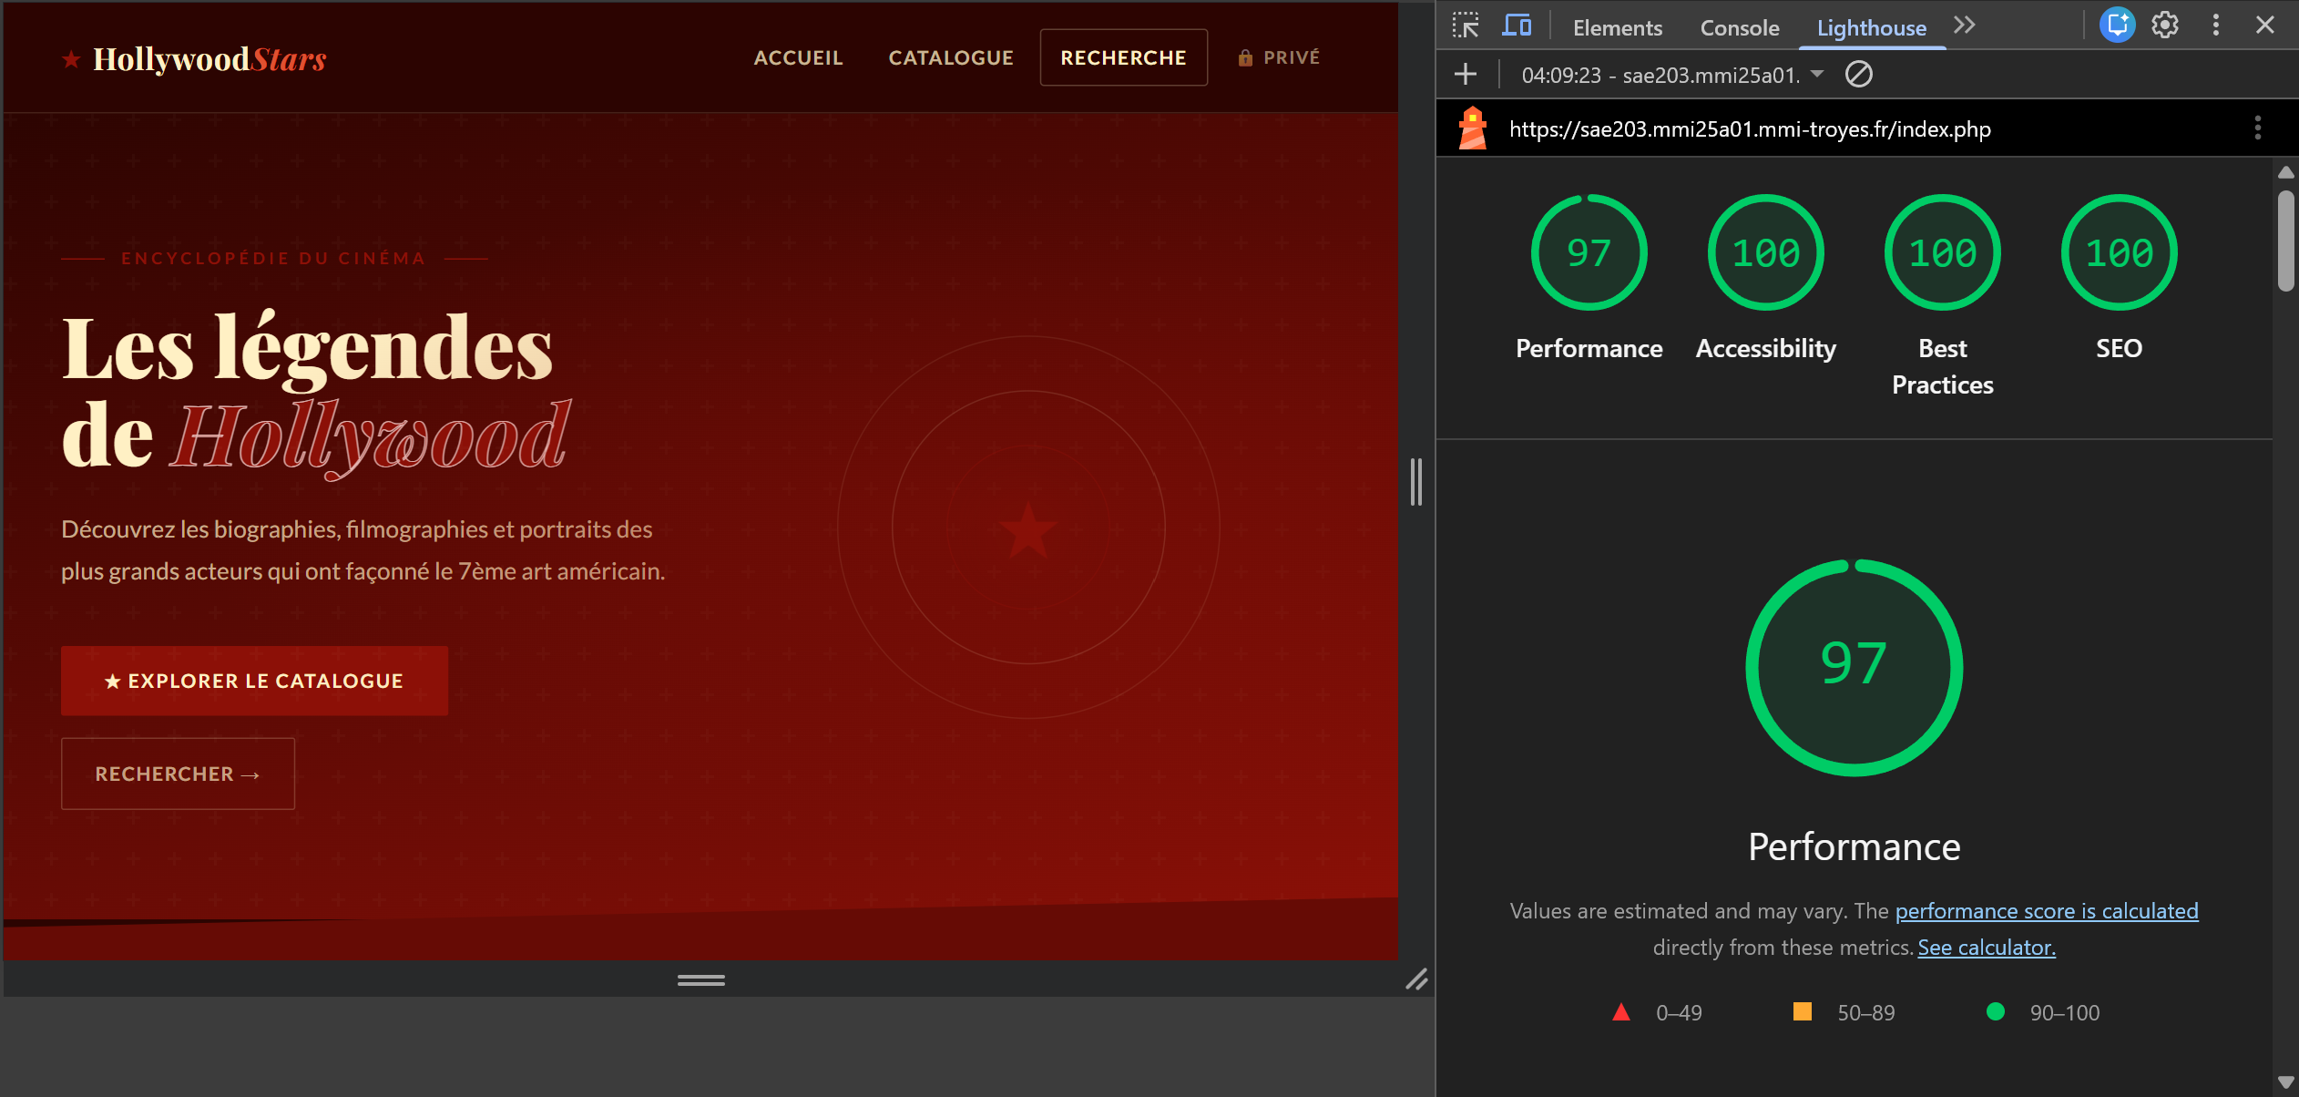Open the Console tab
Image resolution: width=2299 pixels, height=1097 pixels.
click(x=1740, y=28)
